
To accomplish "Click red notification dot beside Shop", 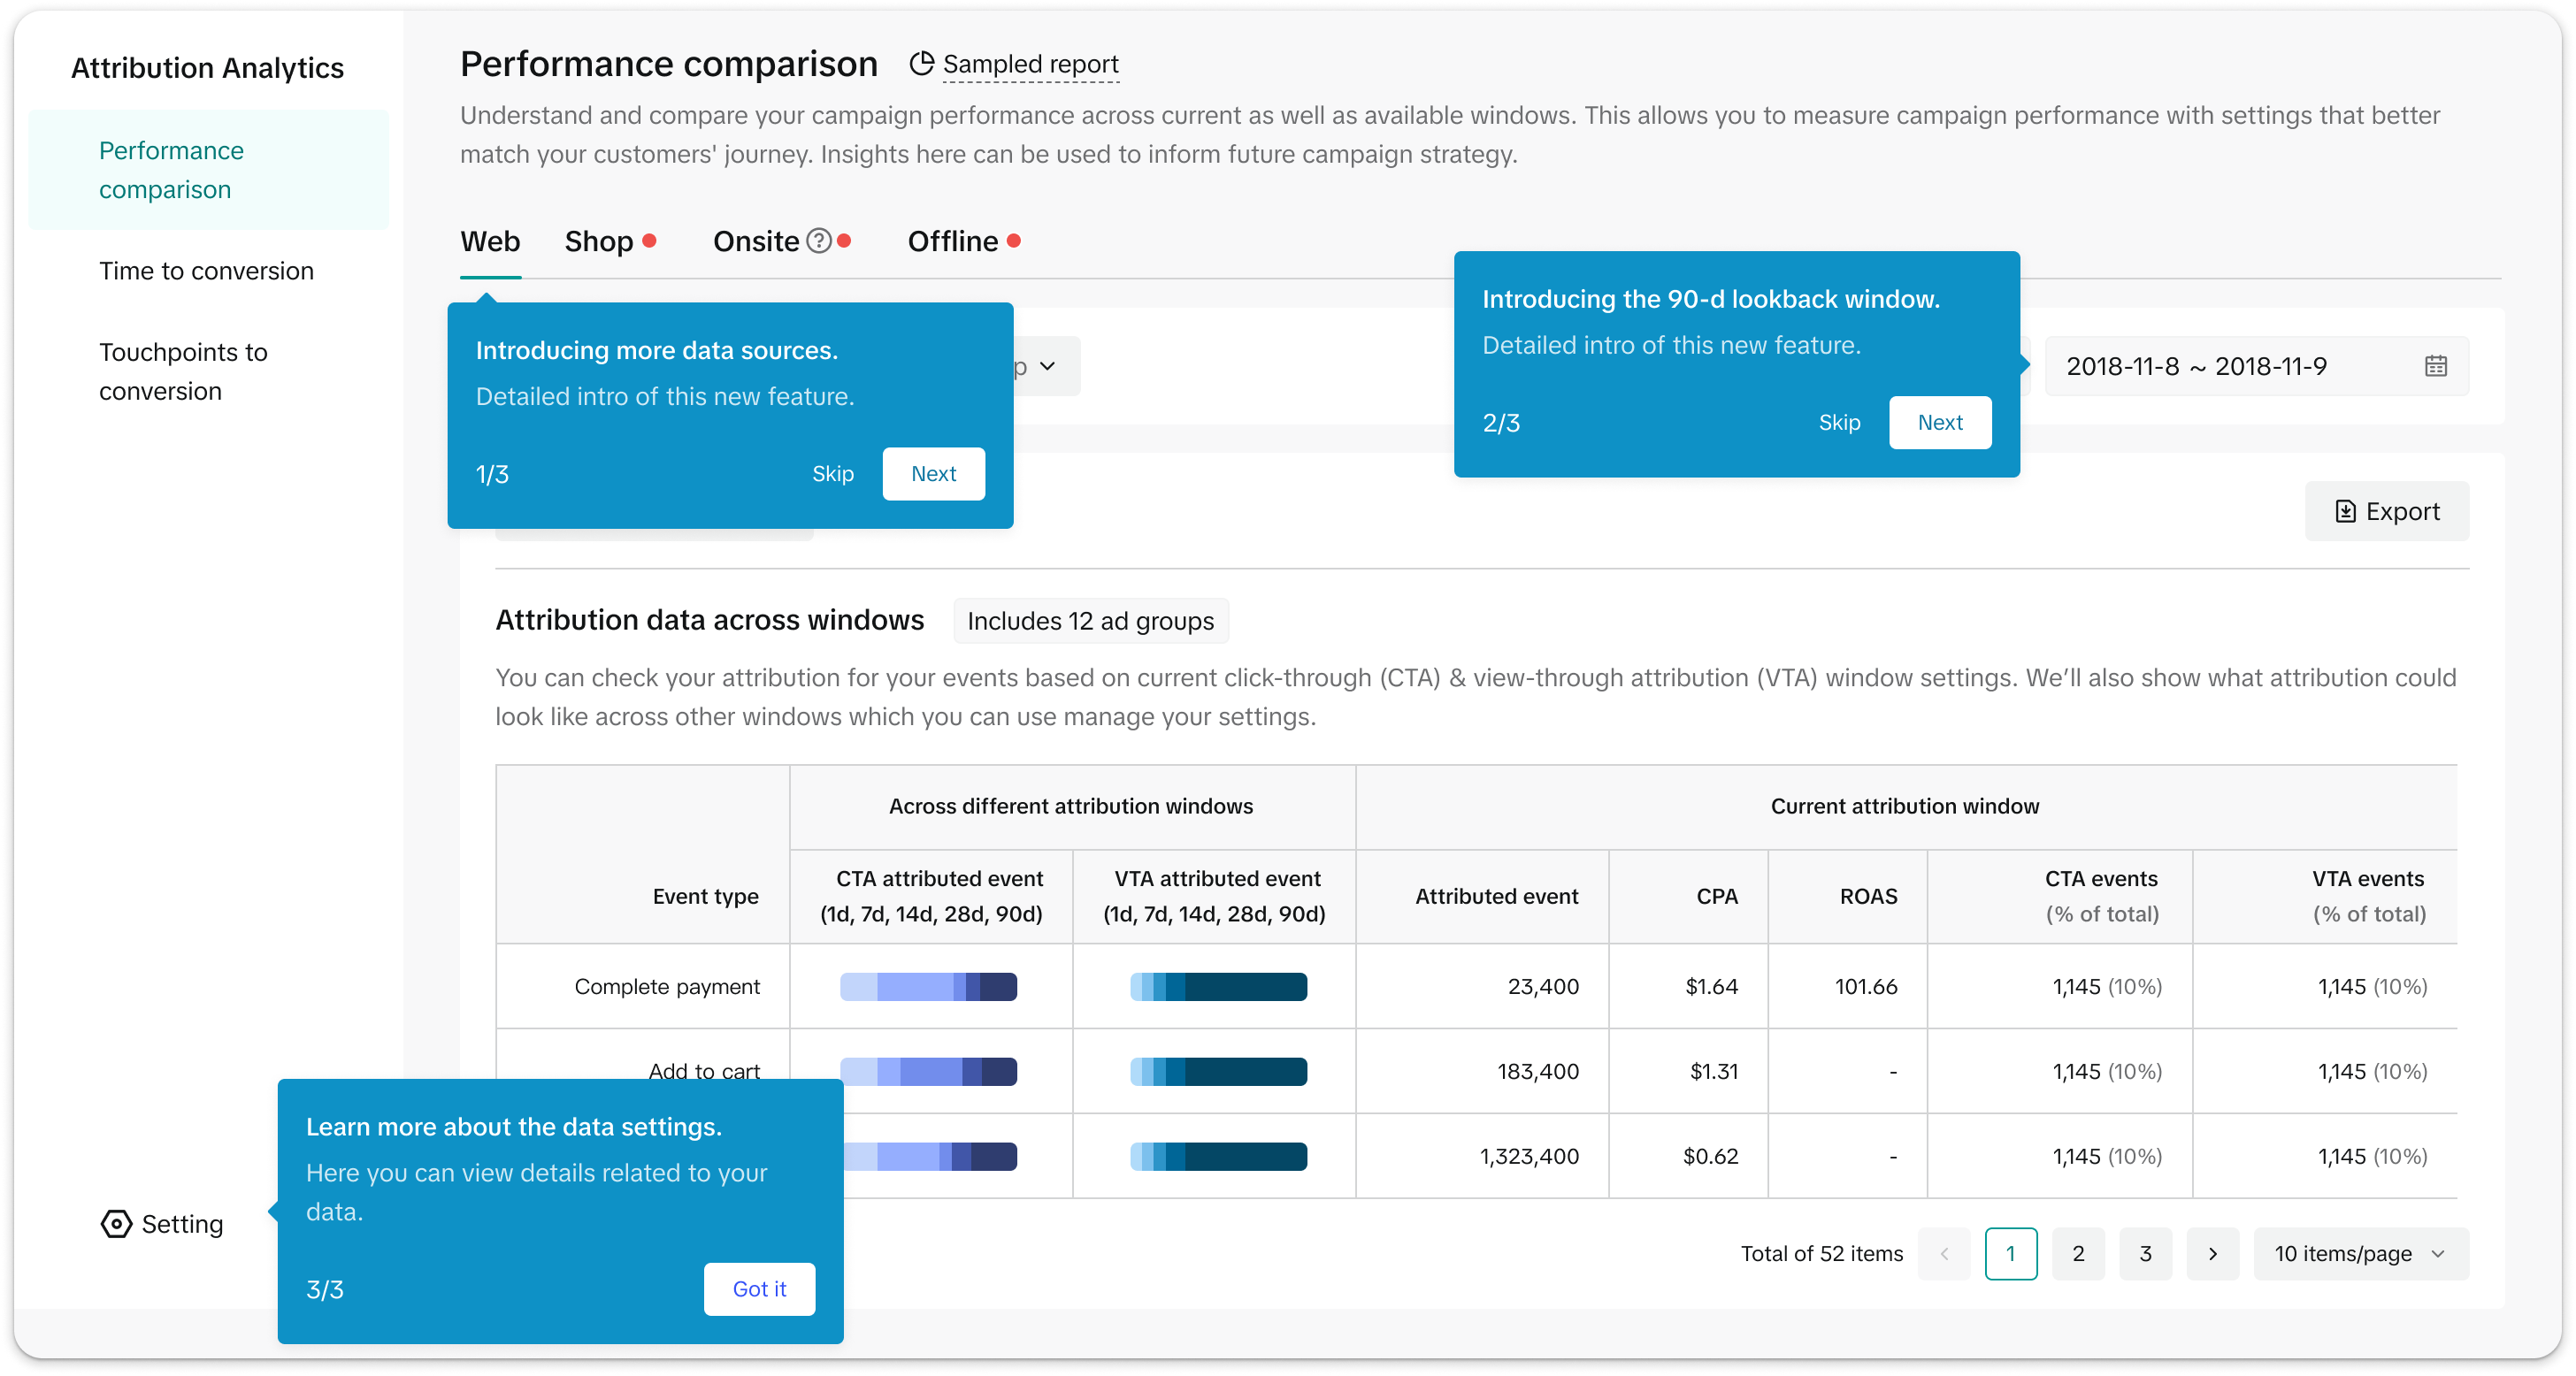I will click(x=649, y=241).
